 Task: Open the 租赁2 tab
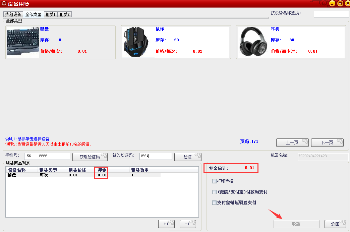tap(65, 14)
